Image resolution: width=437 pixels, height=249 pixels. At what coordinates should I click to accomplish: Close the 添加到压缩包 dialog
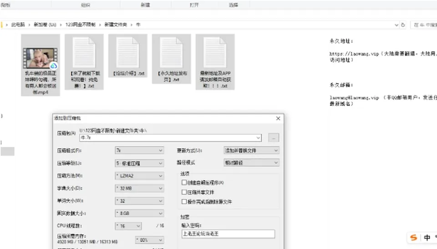[278, 118]
